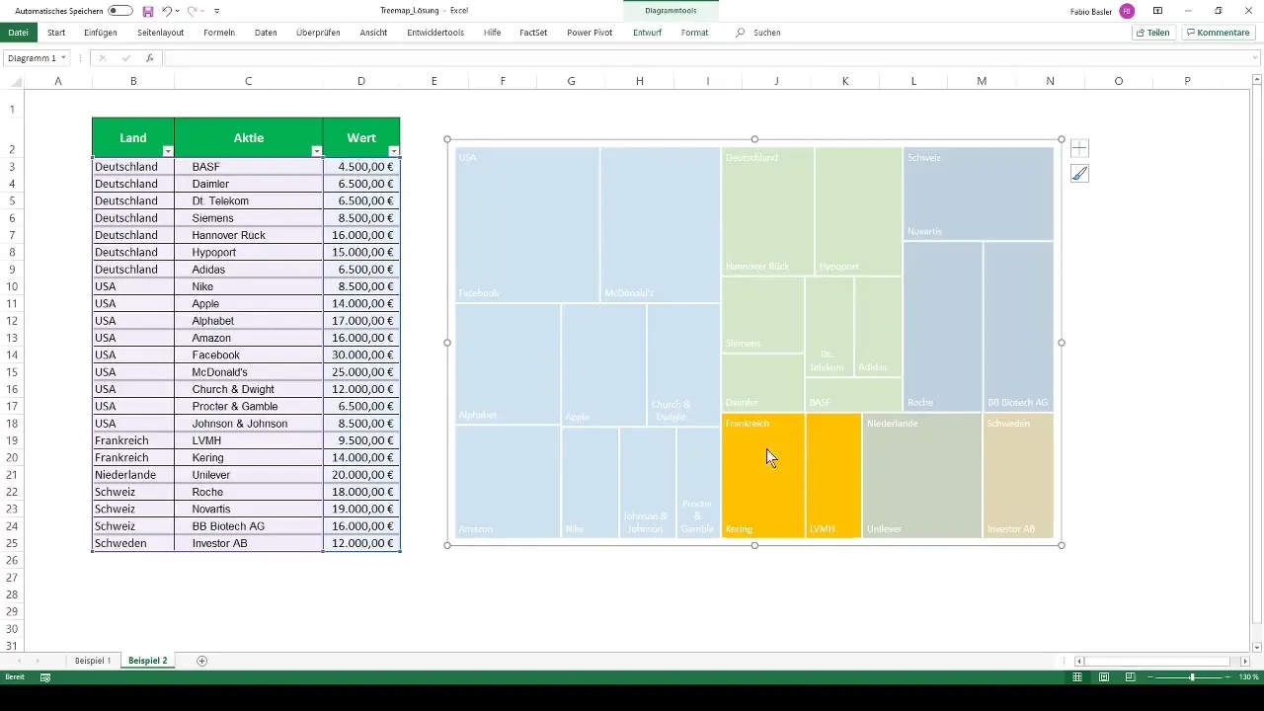The height and width of the screenshot is (711, 1264).
Task: Toggle the Automatisches Speichern switch
Action: pyautogui.click(x=120, y=11)
